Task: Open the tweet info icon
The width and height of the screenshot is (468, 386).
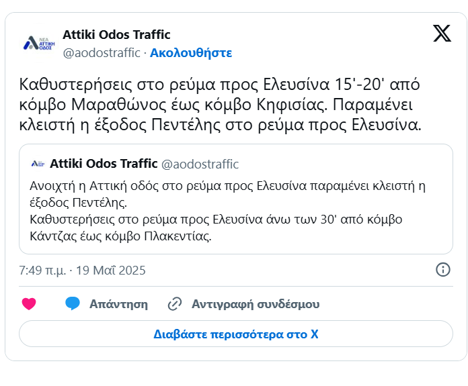Action: point(443,270)
